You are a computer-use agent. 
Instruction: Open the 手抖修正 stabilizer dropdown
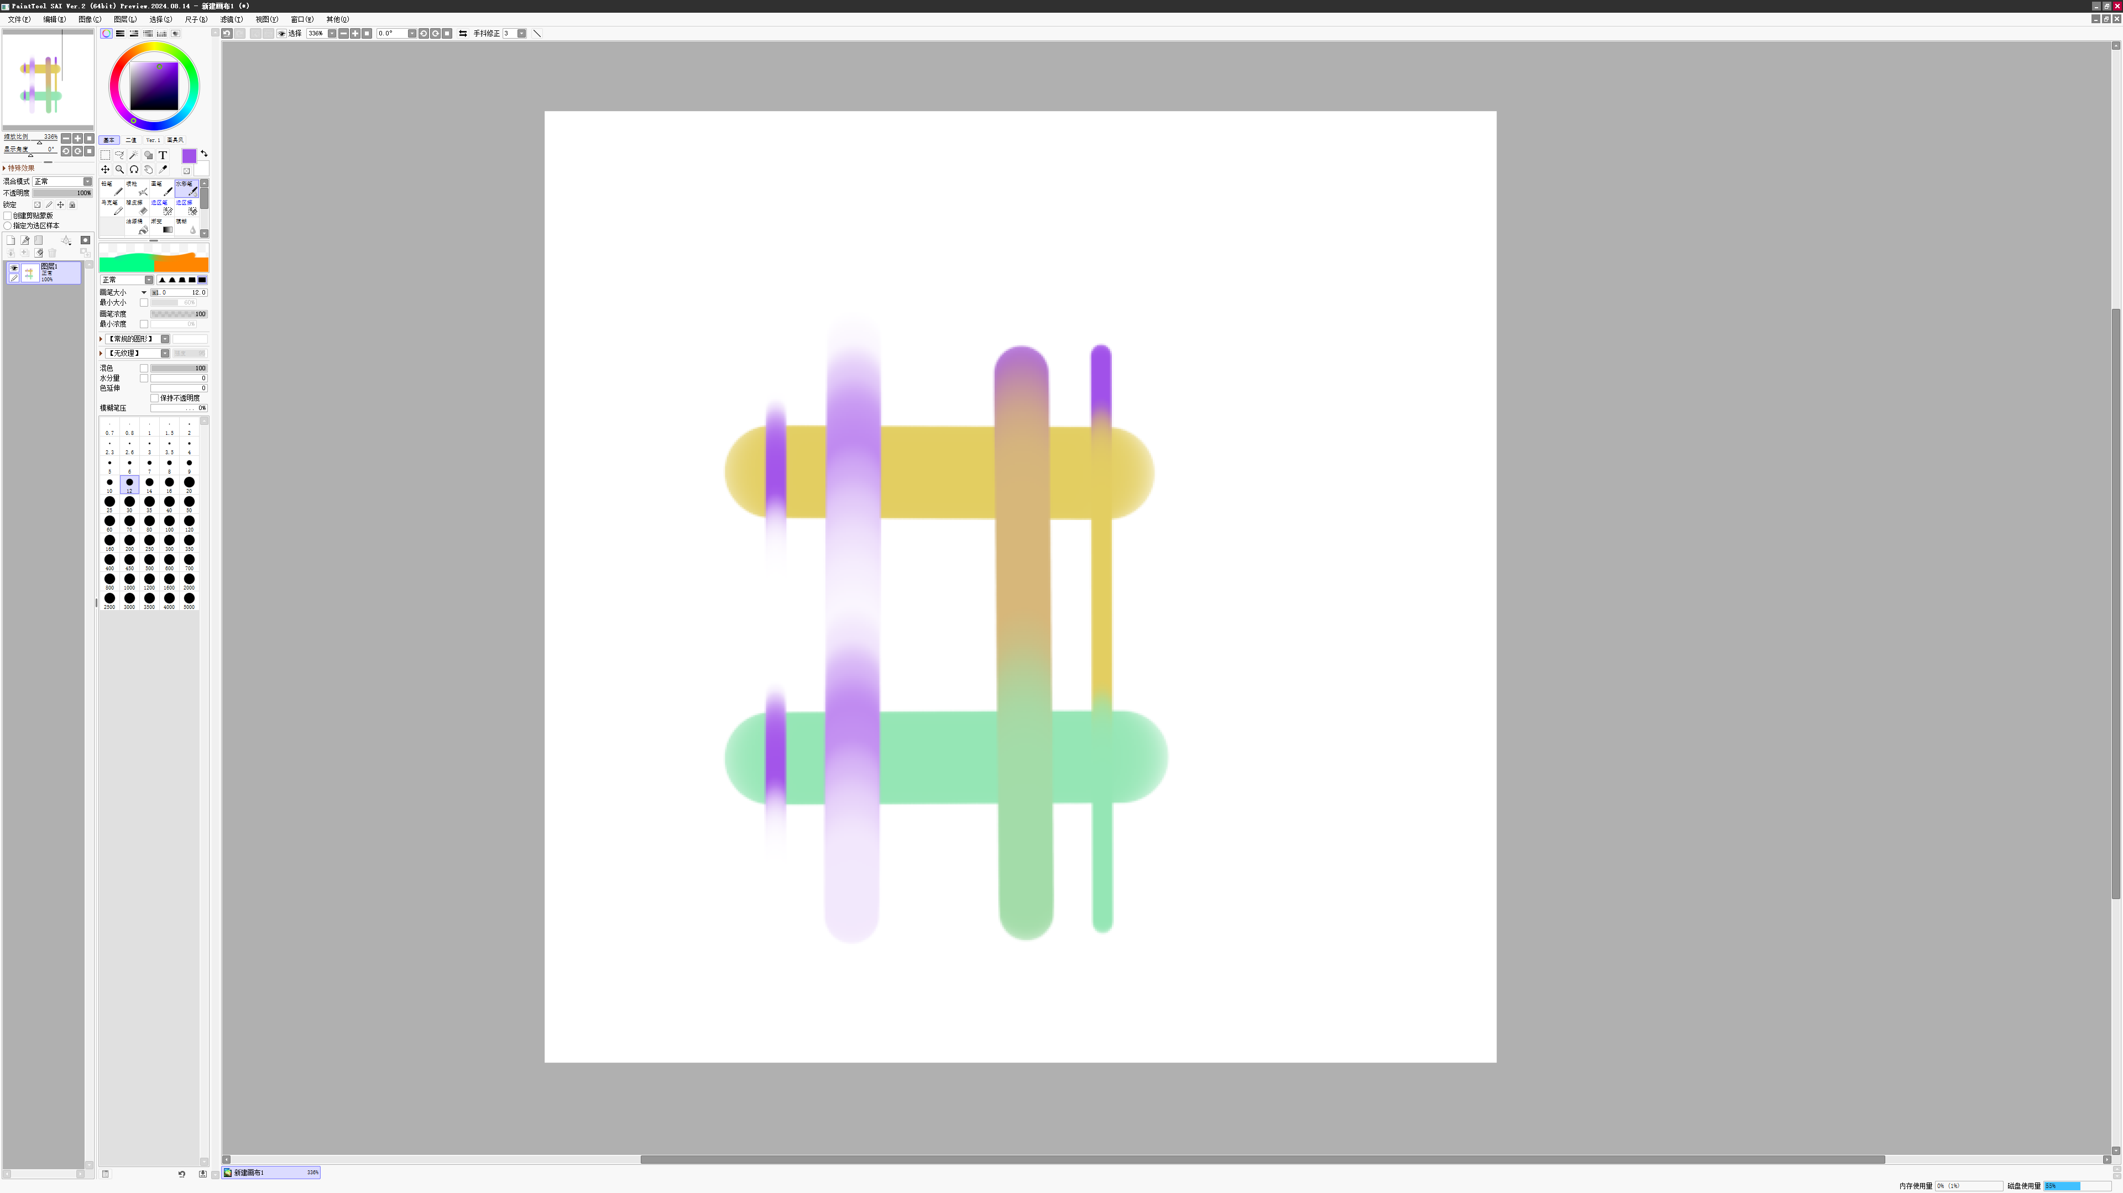[522, 34]
